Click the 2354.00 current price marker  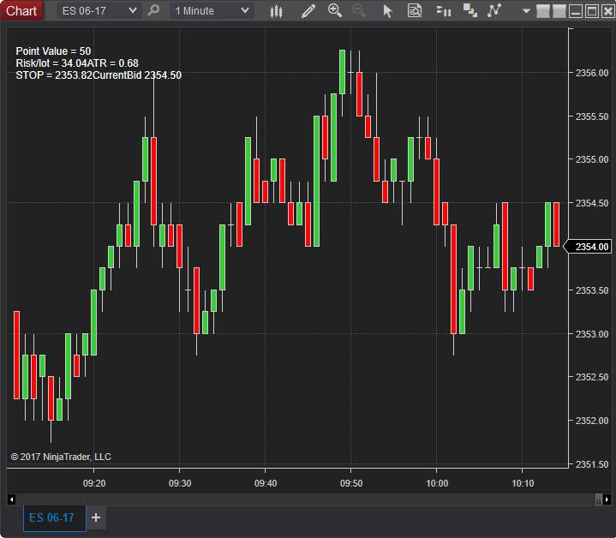pos(588,247)
